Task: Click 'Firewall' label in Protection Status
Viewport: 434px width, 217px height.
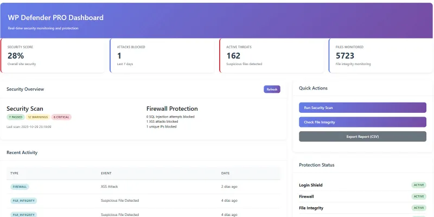Action: [307, 196]
